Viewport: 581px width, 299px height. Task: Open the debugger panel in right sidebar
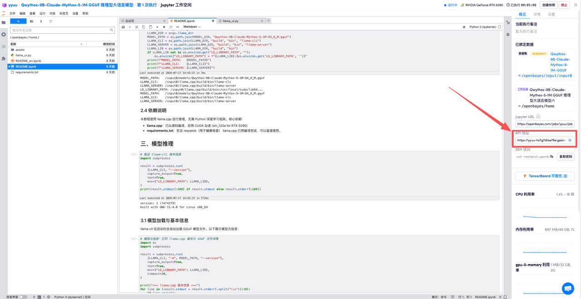click(x=508, y=34)
